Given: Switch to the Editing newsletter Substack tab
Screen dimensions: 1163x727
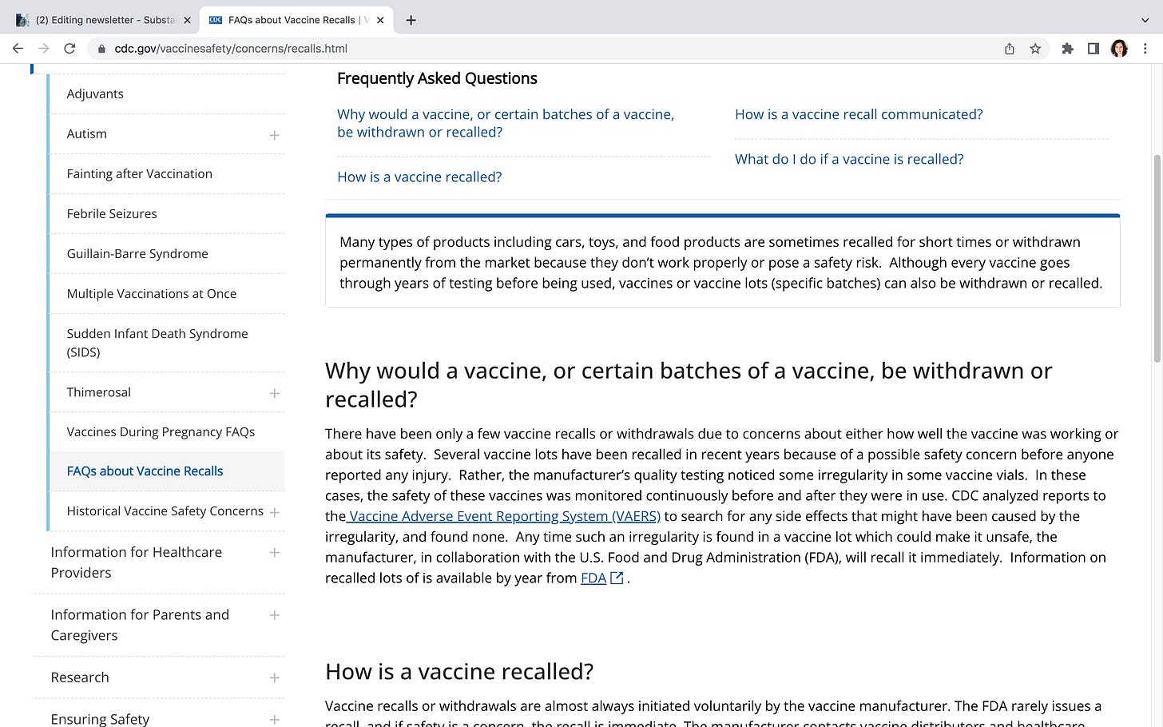Looking at the screenshot, I should [x=102, y=20].
